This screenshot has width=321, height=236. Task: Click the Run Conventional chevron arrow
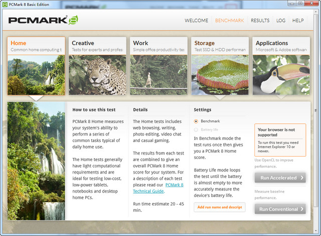[x=302, y=209]
